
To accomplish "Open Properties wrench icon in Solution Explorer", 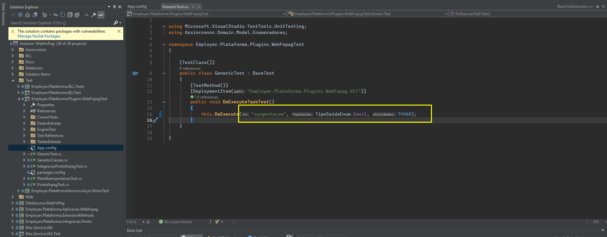I will point(94,15).
